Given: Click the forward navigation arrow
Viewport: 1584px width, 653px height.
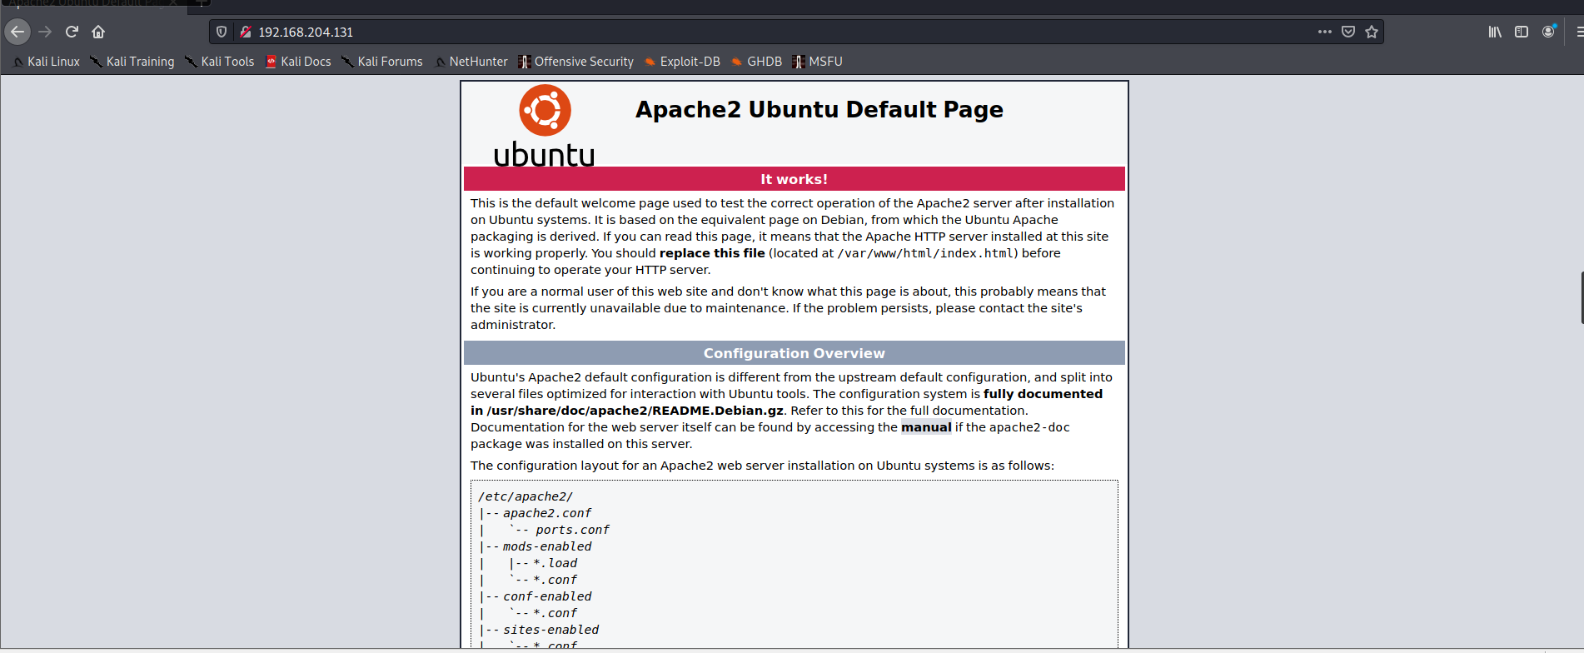Looking at the screenshot, I should tap(45, 32).
